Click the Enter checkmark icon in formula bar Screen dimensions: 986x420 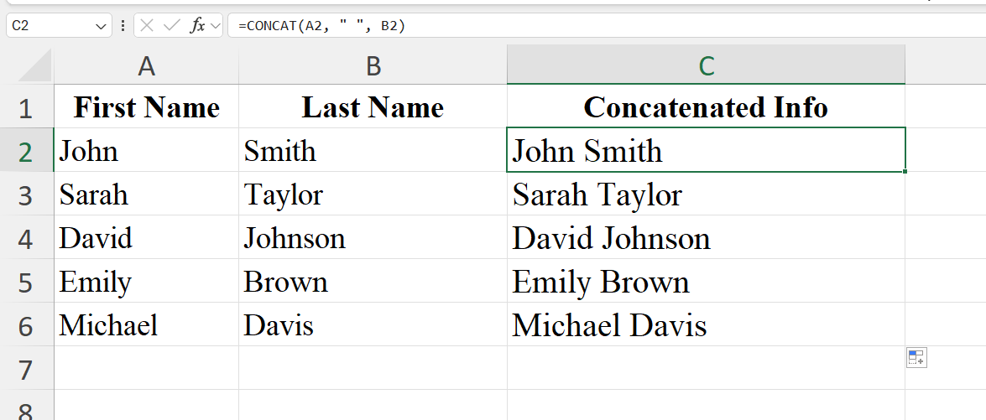point(172,26)
